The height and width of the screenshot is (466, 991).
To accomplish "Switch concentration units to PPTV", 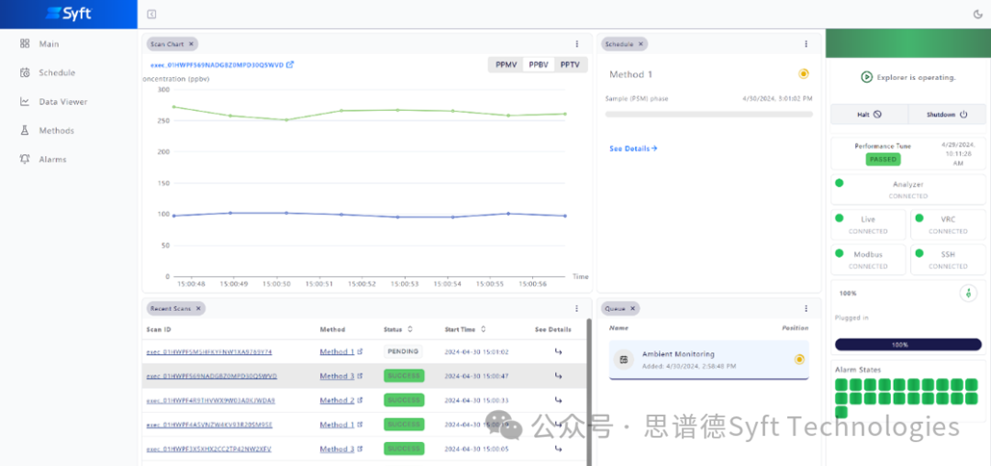I will 570,64.
